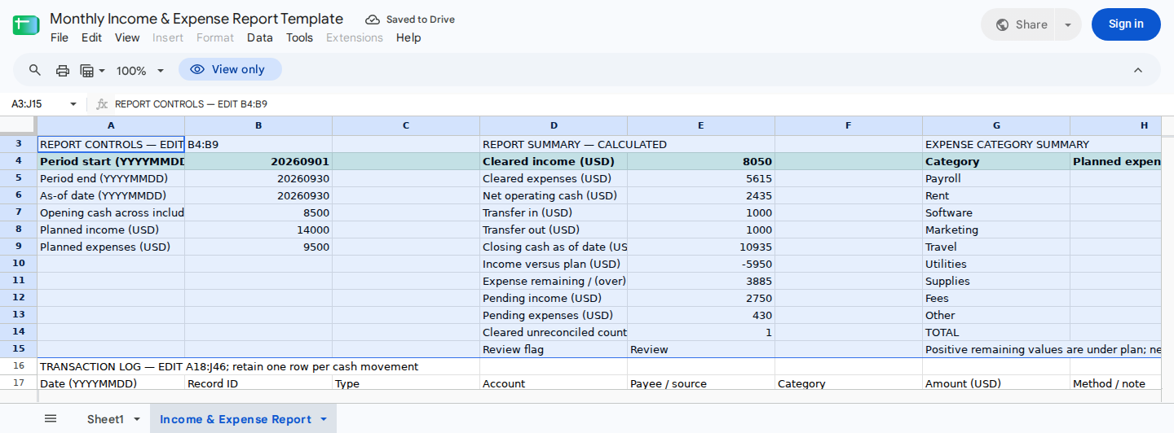Click the formula bar content
Image resolution: width=1174 pixels, height=433 pixels.
tap(191, 104)
